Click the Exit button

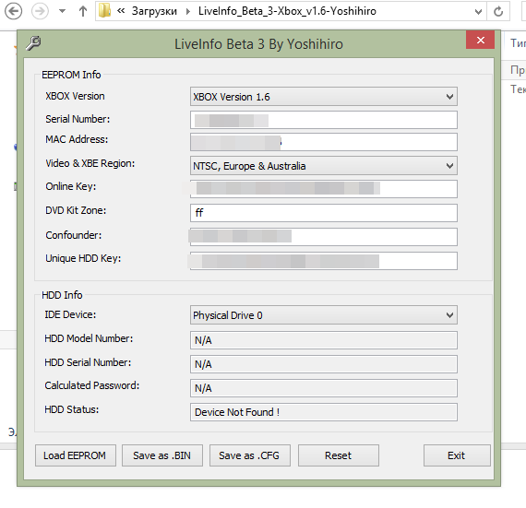pyautogui.click(x=457, y=455)
